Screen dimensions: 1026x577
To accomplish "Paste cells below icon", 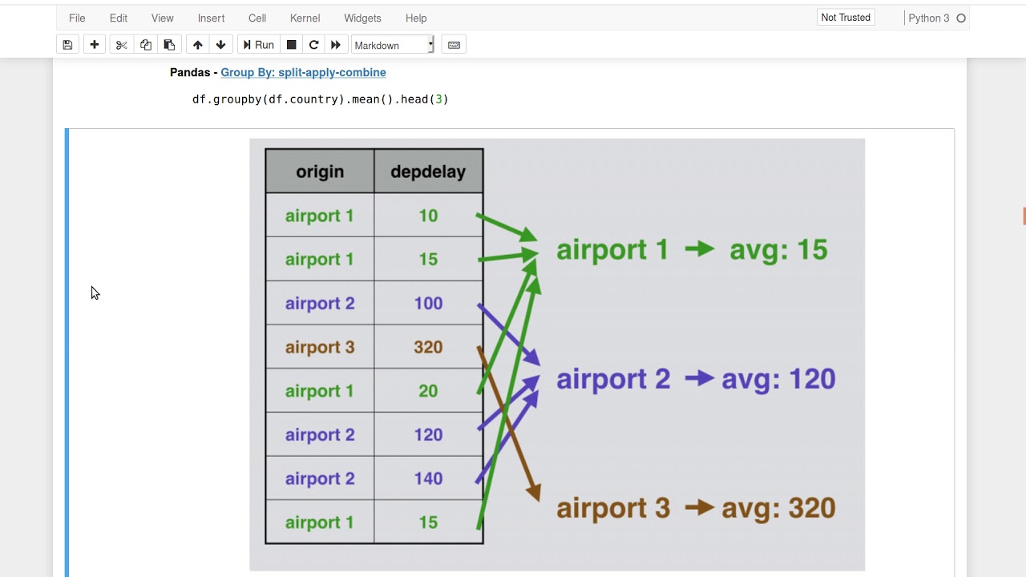I will pyautogui.click(x=169, y=45).
